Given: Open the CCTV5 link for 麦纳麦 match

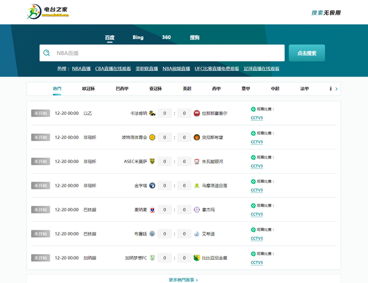Looking at the screenshot, I should [256, 215].
